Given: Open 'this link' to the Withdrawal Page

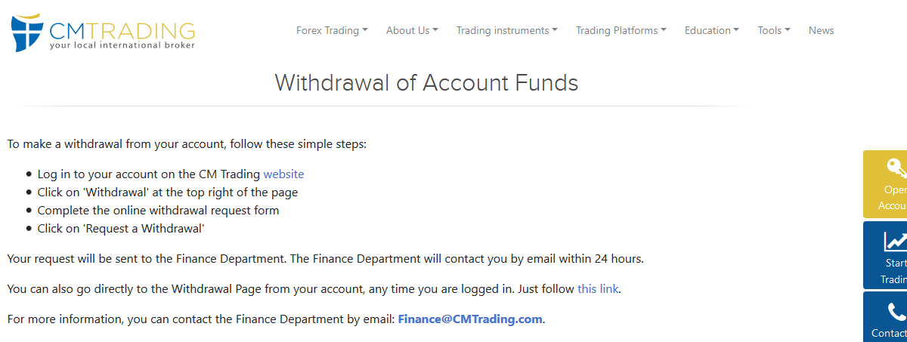Looking at the screenshot, I should point(599,288).
